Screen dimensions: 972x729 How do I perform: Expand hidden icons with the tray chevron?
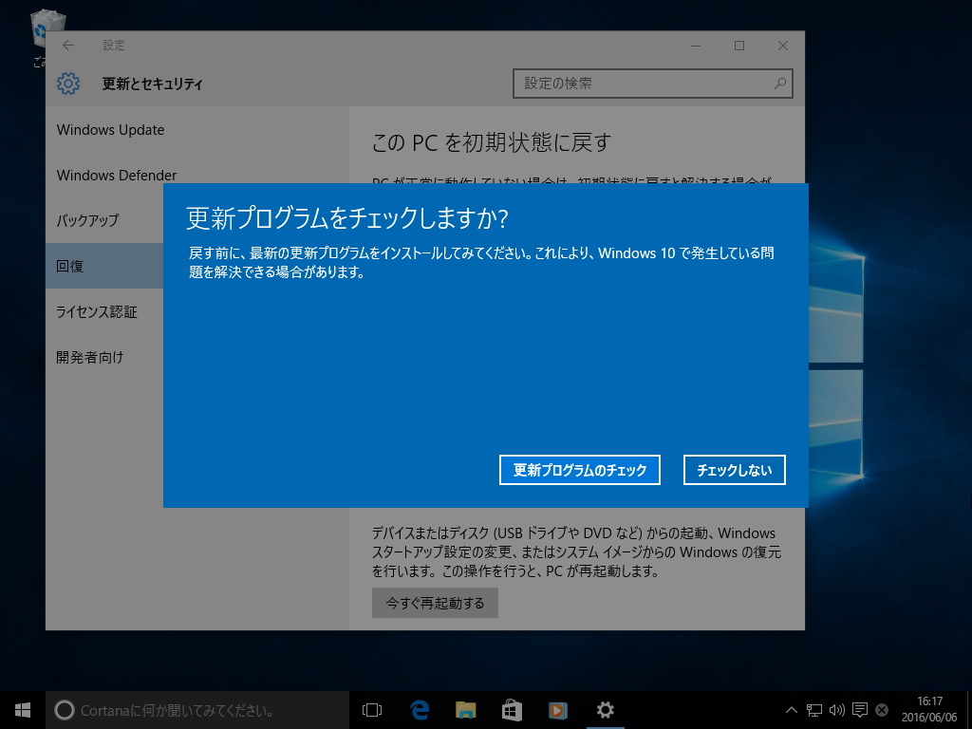pyautogui.click(x=790, y=709)
